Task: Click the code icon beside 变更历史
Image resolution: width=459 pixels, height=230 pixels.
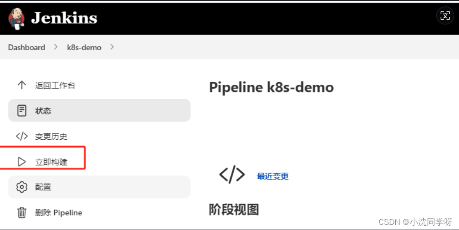Action: click(x=22, y=136)
